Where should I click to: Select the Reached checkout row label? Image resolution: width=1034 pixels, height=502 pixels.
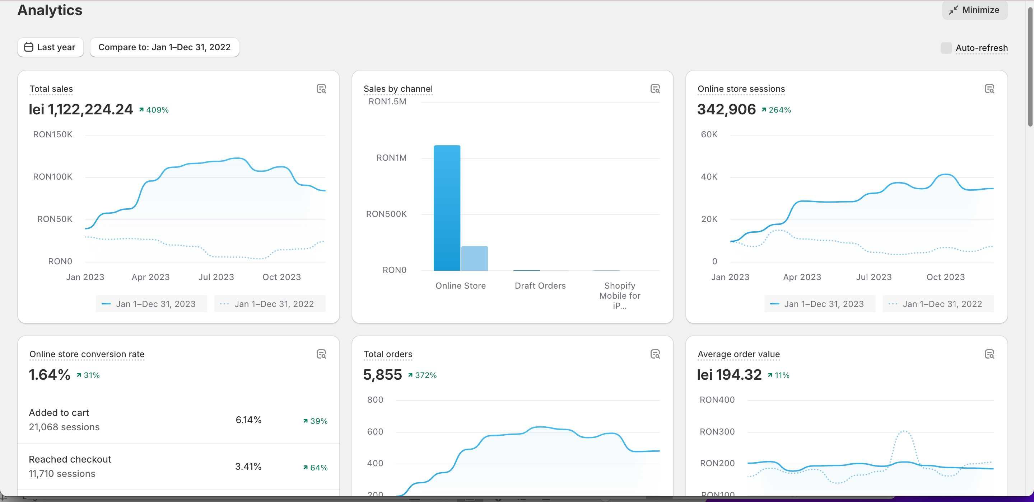pyautogui.click(x=70, y=459)
